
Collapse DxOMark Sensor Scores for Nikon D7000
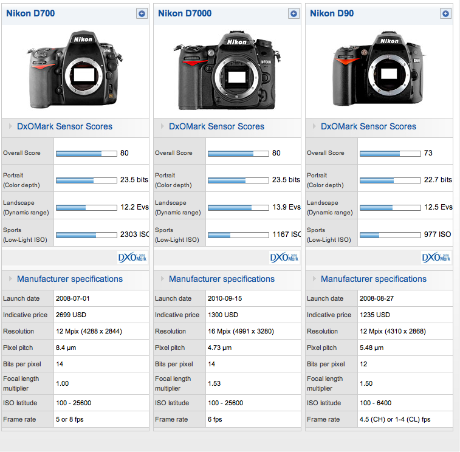[x=162, y=126]
